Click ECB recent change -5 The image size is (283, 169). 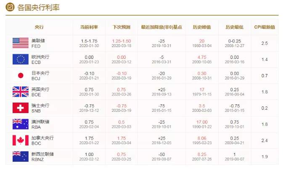(x=161, y=57)
